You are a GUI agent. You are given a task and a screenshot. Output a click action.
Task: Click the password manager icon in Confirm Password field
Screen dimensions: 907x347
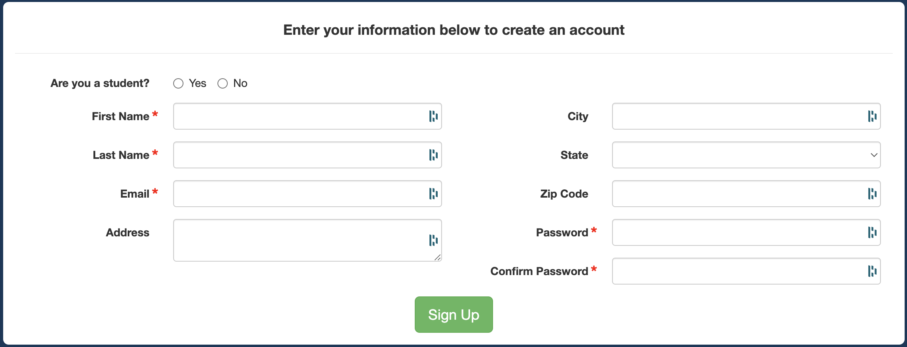(x=872, y=271)
